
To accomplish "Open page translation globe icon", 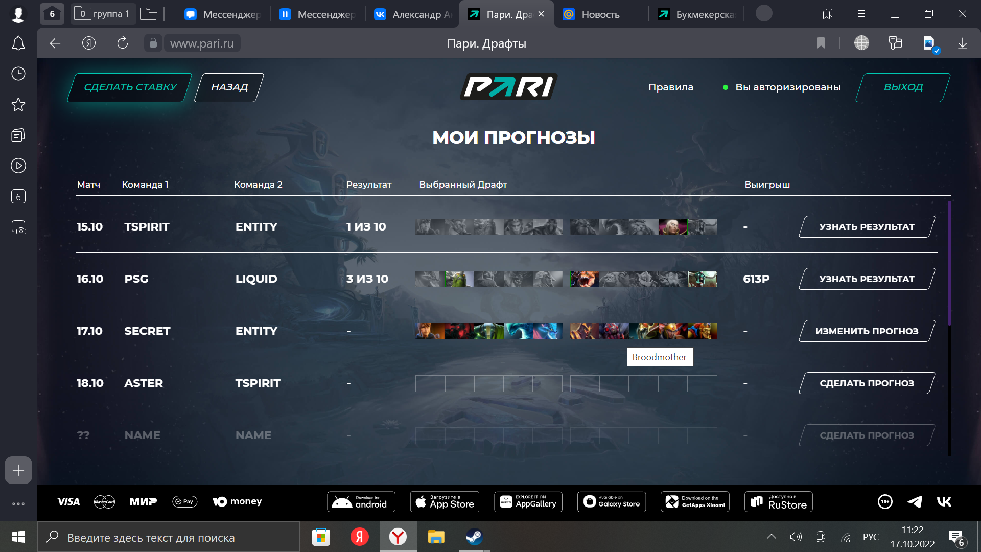I will click(861, 43).
